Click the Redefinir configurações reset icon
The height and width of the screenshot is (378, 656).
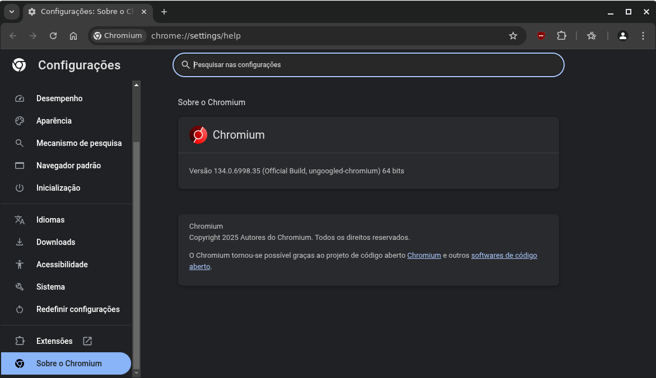[20, 309]
